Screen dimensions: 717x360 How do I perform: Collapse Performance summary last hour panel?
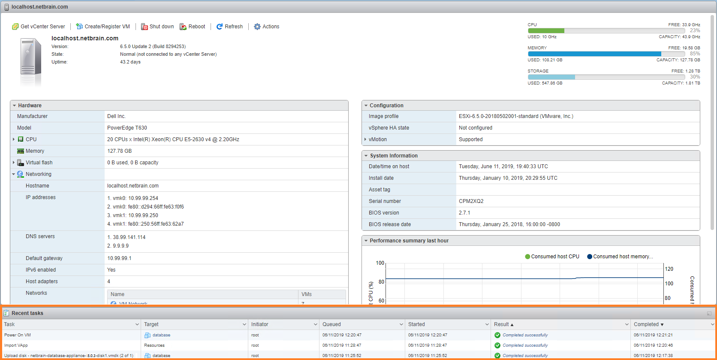(366, 241)
